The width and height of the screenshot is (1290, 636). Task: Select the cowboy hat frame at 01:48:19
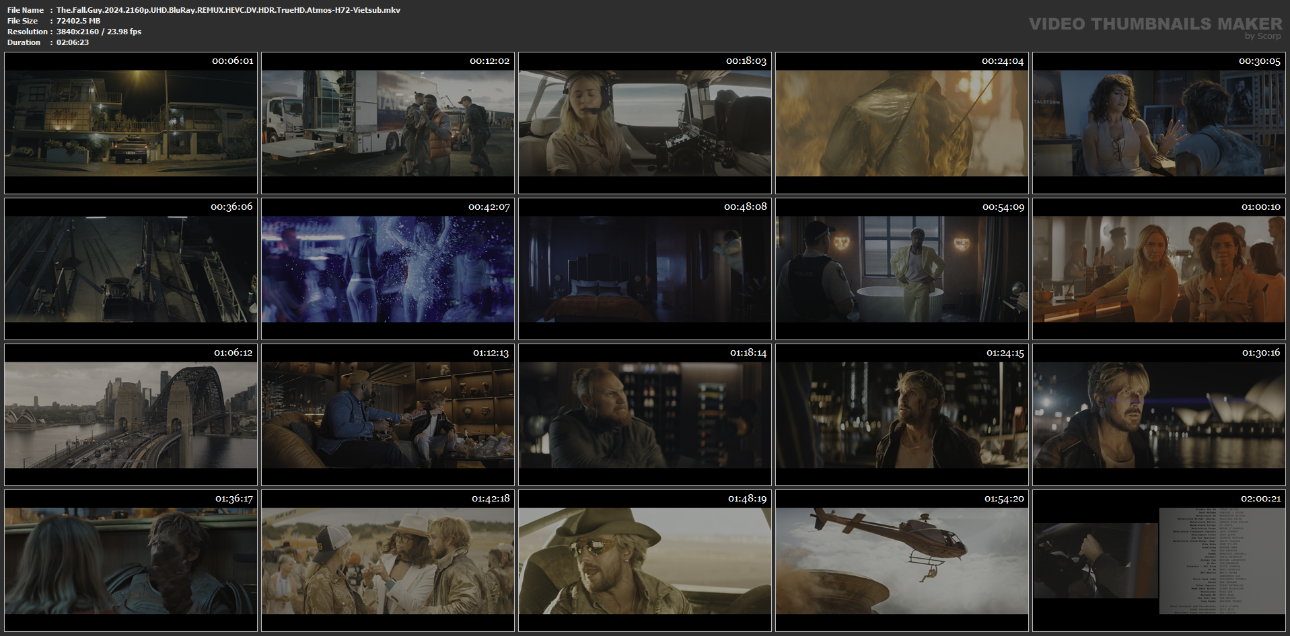click(645, 561)
